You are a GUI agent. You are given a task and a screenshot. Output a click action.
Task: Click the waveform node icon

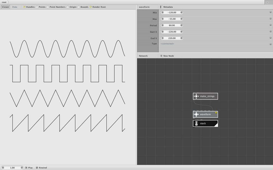click(x=196, y=114)
